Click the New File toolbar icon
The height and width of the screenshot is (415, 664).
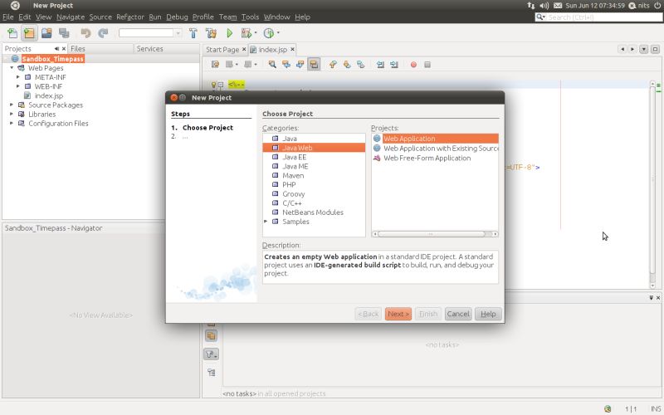(12, 33)
